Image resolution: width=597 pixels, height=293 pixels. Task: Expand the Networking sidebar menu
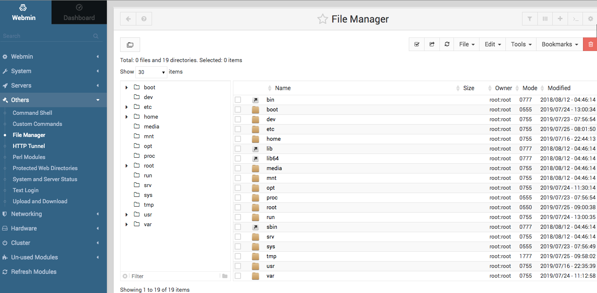click(x=53, y=214)
